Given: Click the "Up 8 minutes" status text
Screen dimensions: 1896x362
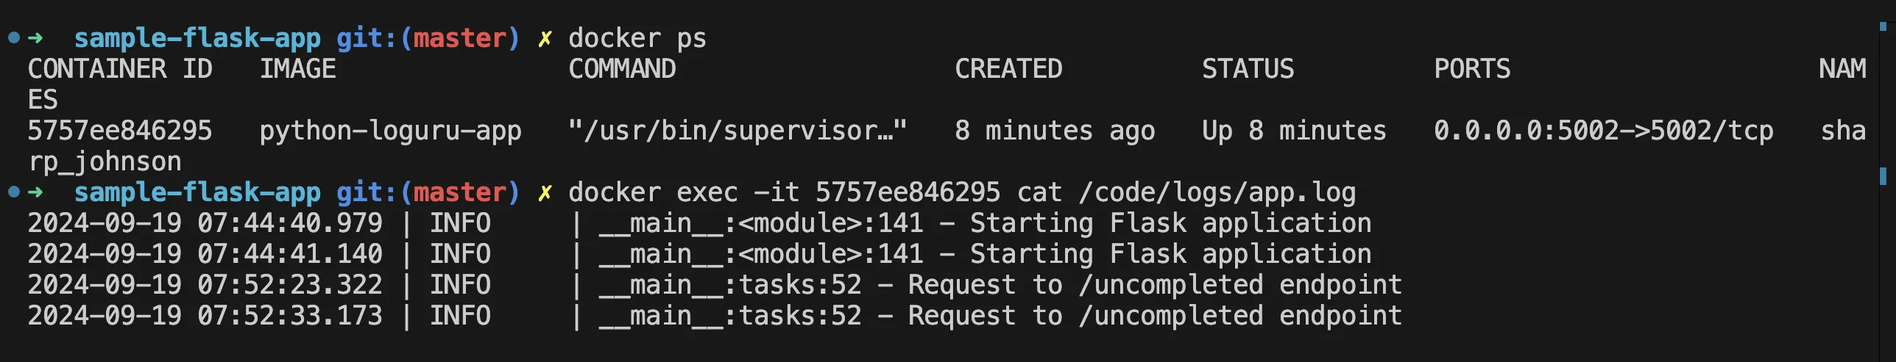Looking at the screenshot, I should click(1295, 131).
